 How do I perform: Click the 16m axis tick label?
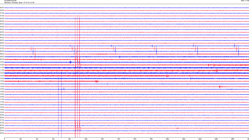135,139
